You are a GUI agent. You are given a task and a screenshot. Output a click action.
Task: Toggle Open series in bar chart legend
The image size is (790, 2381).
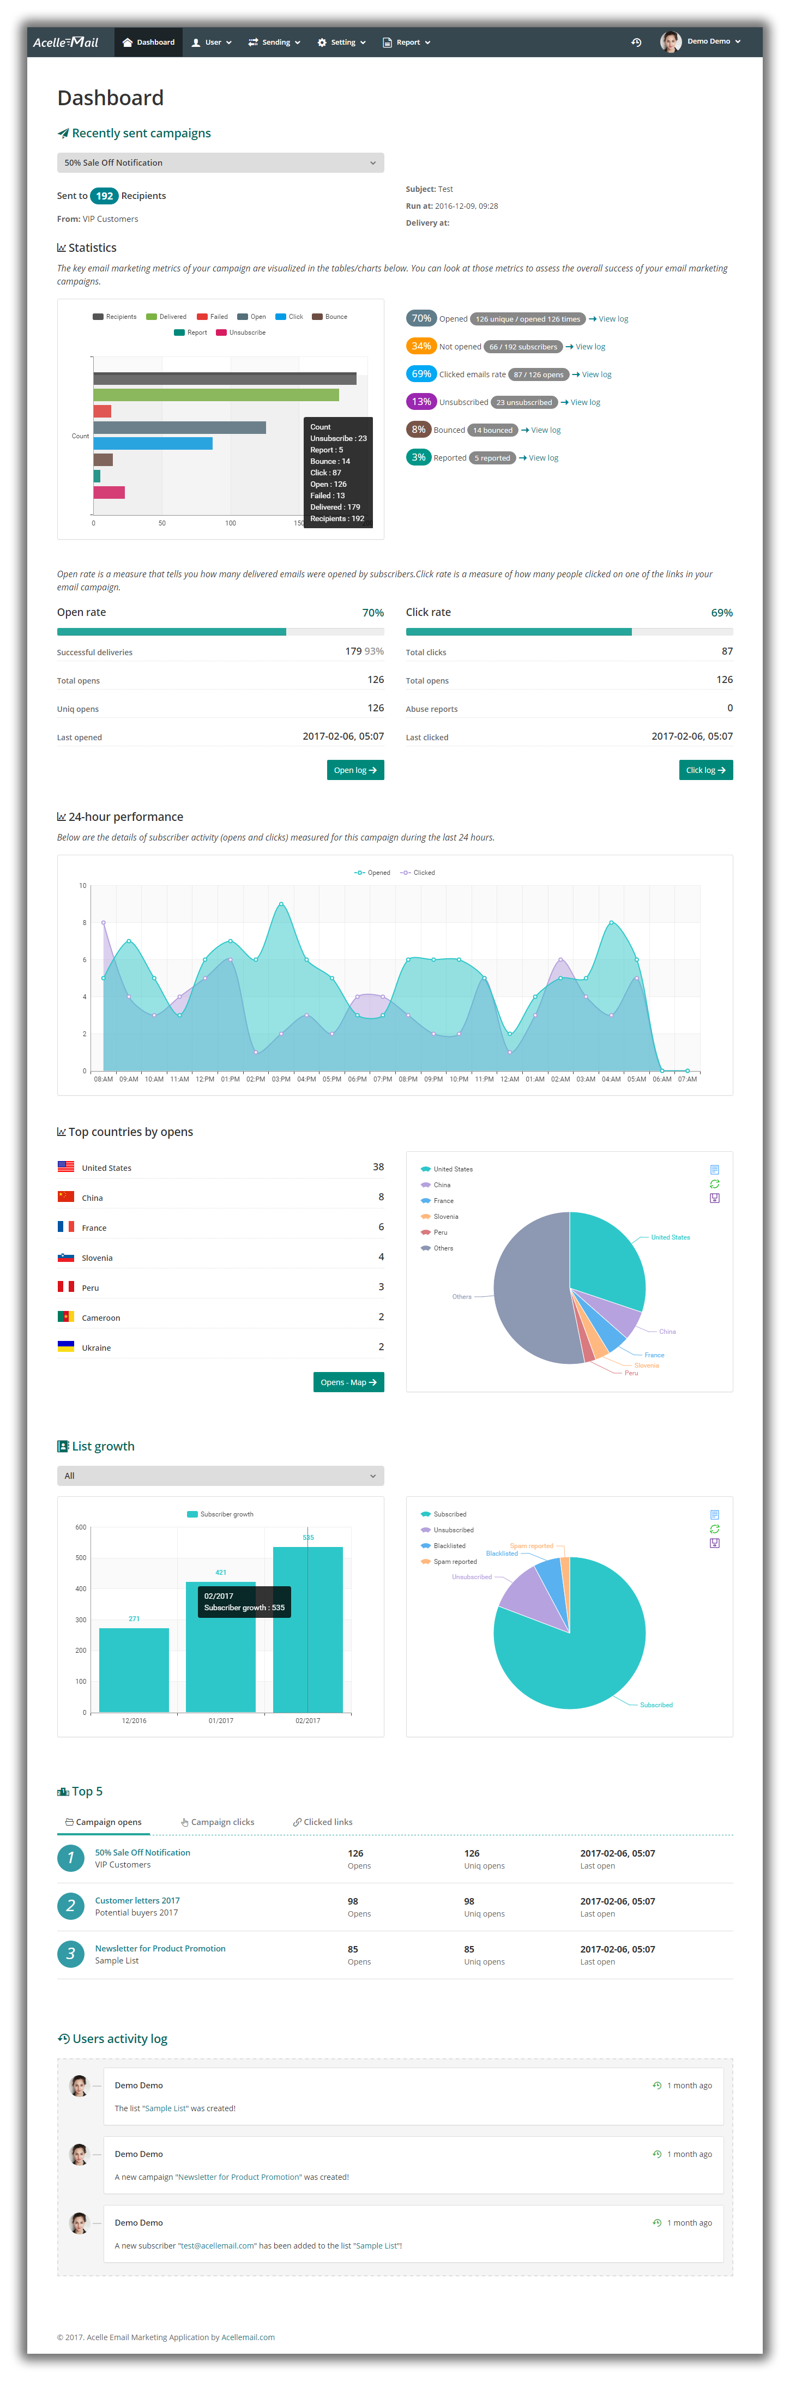click(251, 317)
